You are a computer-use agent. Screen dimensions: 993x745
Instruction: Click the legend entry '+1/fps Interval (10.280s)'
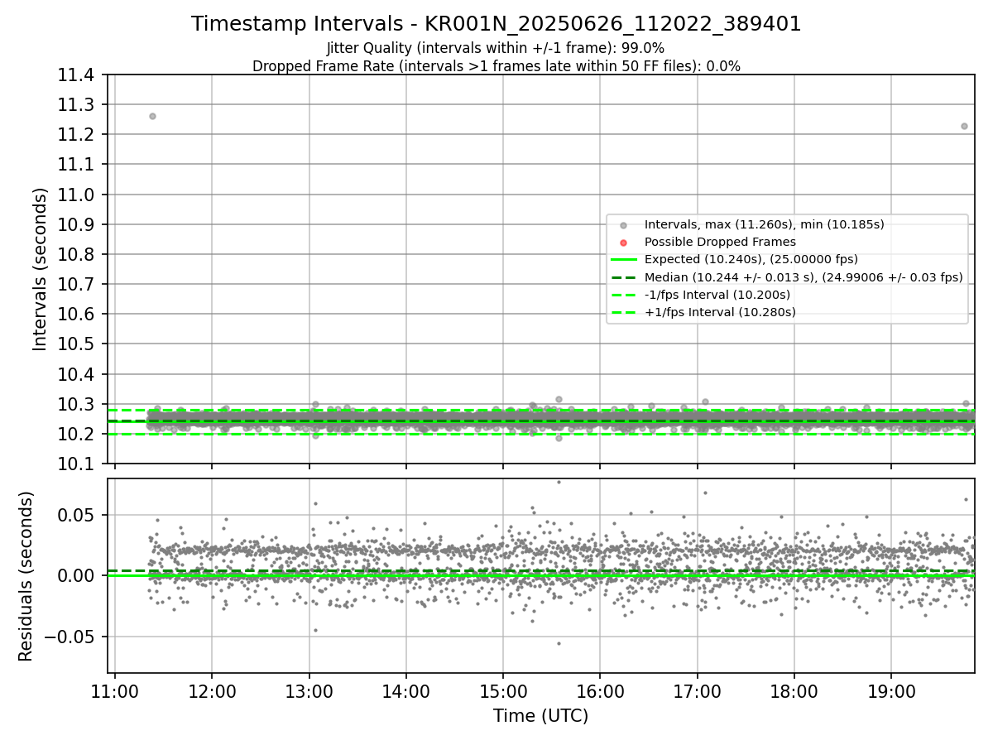pyautogui.click(x=720, y=312)
